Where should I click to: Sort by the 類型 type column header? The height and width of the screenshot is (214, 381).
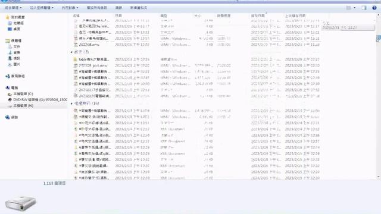[x=164, y=15]
